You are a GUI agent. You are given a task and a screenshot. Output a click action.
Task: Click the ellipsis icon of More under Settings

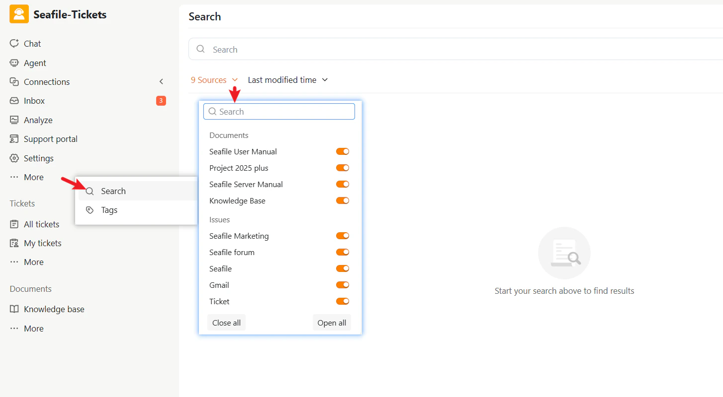point(14,177)
